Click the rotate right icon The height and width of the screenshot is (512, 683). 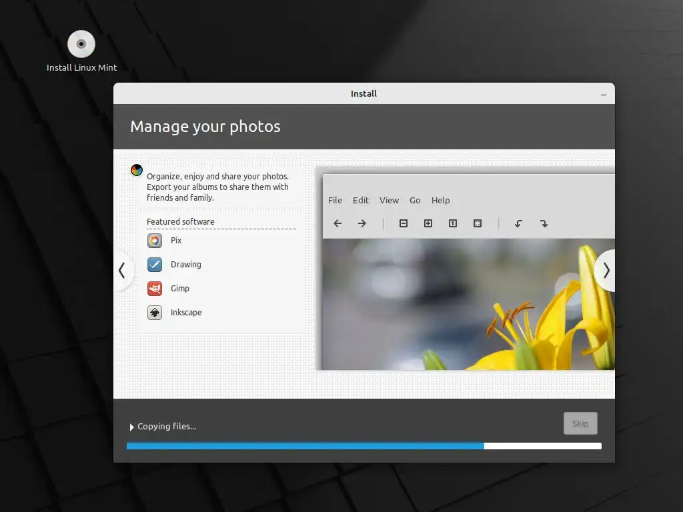click(x=544, y=223)
